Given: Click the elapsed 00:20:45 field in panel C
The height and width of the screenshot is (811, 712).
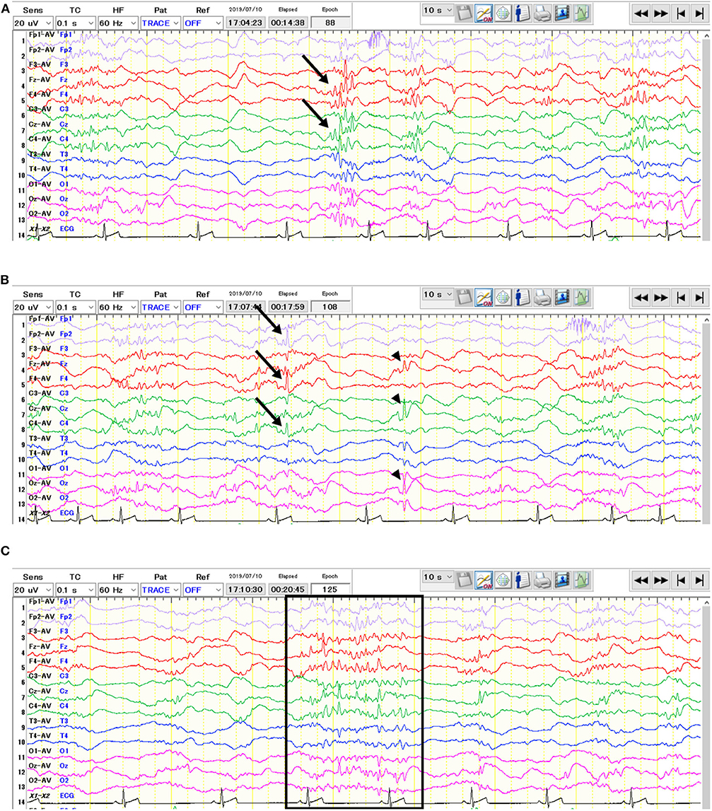Looking at the screenshot, I should pyautogui.click(x=288, y=590).
